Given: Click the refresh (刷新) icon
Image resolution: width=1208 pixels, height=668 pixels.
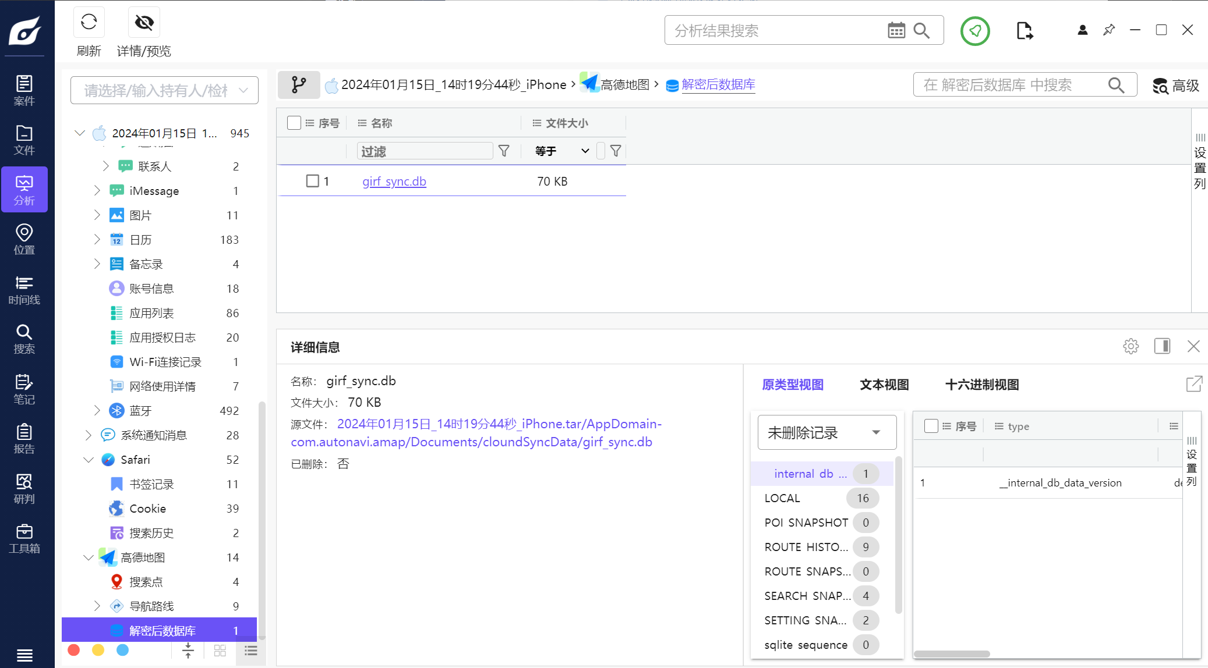Looking at the screenshot, I should pos(89,23).
